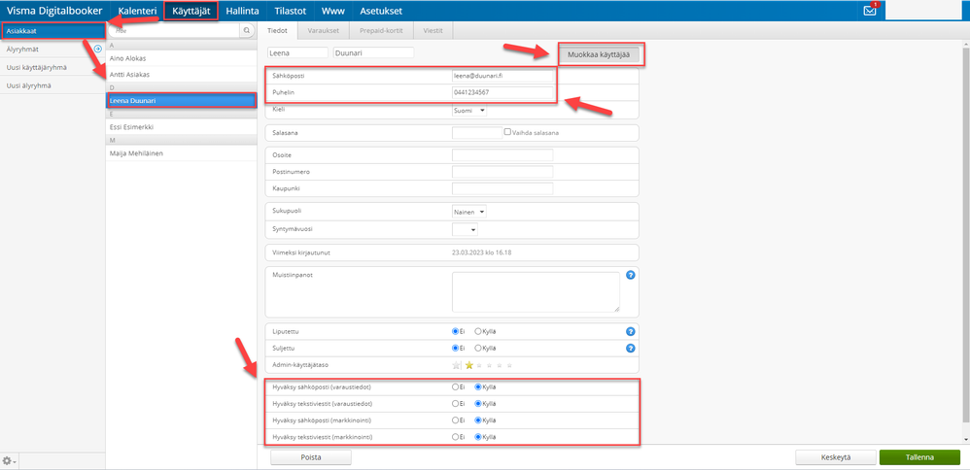Click the search magnifier icon
Viewport: 970px width, 470px height.
click(x=246, y=30)
